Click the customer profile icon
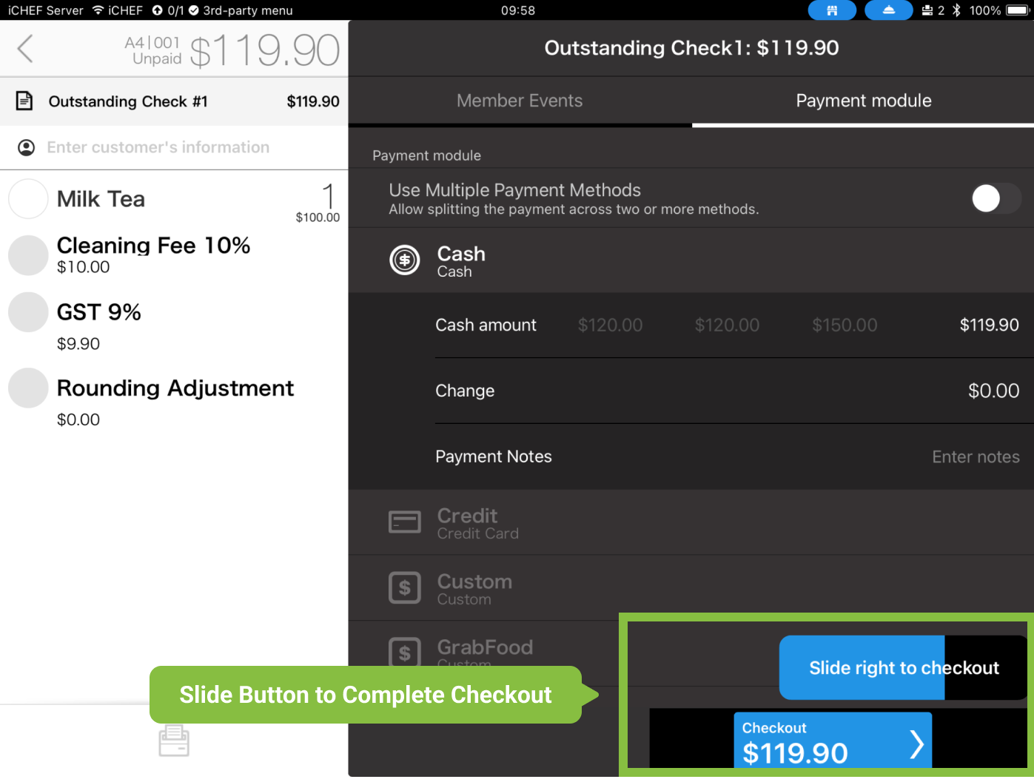Screen dimensions: 1034x782 click(26, 148)
